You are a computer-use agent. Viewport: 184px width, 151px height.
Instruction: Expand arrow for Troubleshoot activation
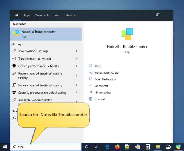pos(77,58)
